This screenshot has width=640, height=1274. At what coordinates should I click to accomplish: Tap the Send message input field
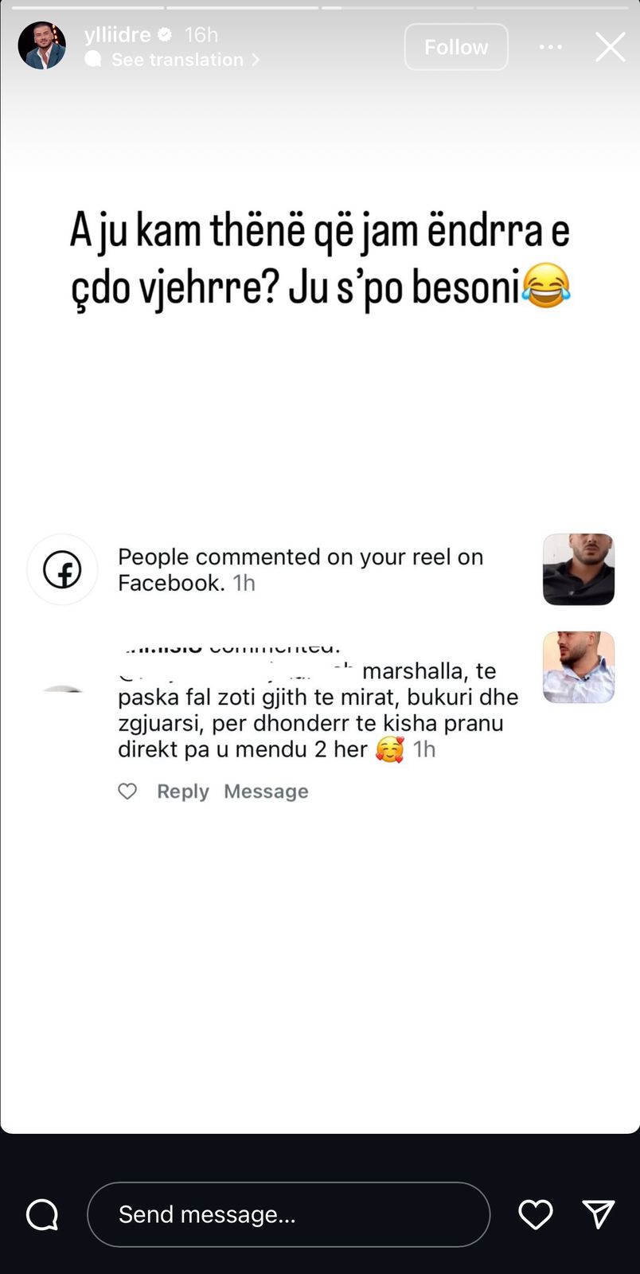(288, 1214)
